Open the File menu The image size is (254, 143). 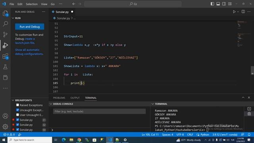point(12,4)
